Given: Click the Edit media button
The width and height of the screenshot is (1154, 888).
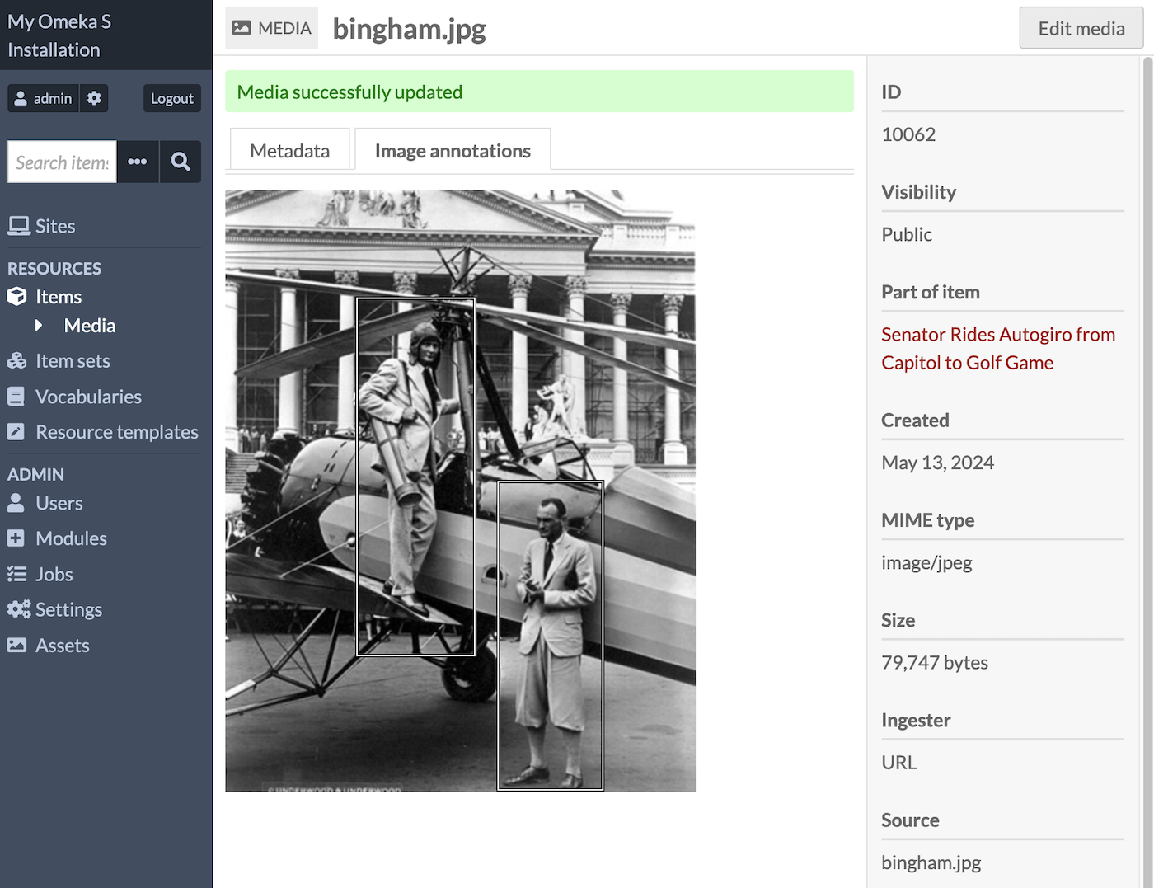Looking at the screenshot, I should coord(1081,28).
